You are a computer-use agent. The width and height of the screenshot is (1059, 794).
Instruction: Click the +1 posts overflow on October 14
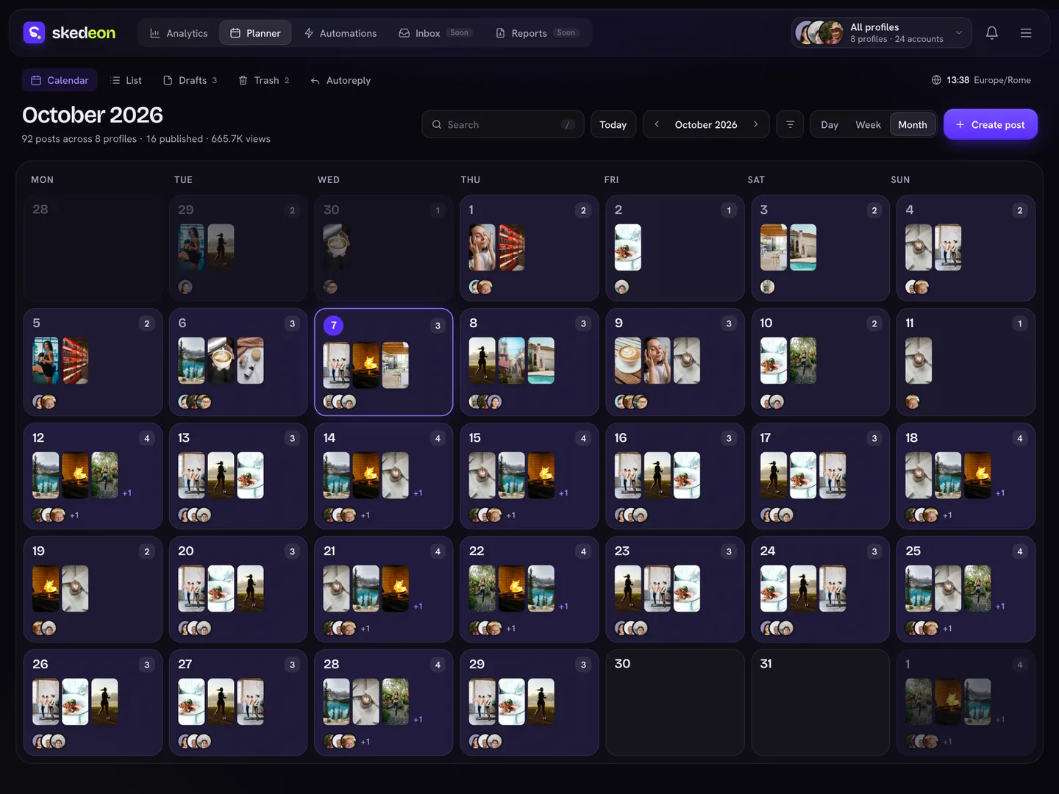pos(418,493)
